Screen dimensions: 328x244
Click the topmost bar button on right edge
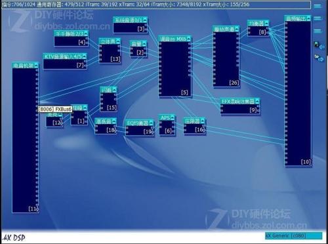(318, 6)
